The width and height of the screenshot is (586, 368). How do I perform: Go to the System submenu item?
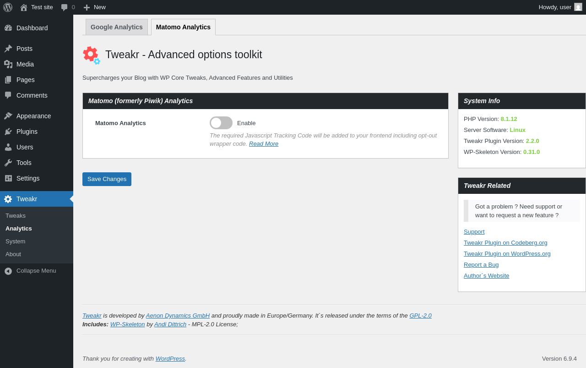(x=16, y=242)
